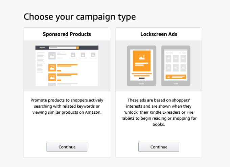Click the first orange sponsored product image icon
Screen dimensions: 230x167
(x=52, y=67)
